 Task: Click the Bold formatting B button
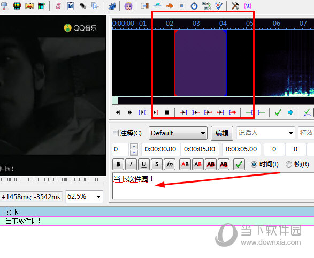pos(118,164)
